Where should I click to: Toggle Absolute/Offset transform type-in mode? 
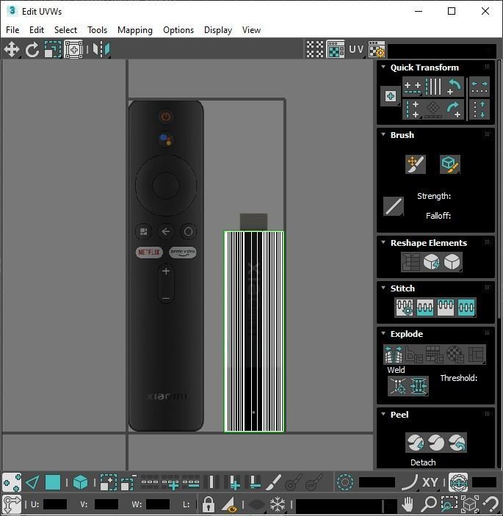pyautogui.click(x=12, y=504)
